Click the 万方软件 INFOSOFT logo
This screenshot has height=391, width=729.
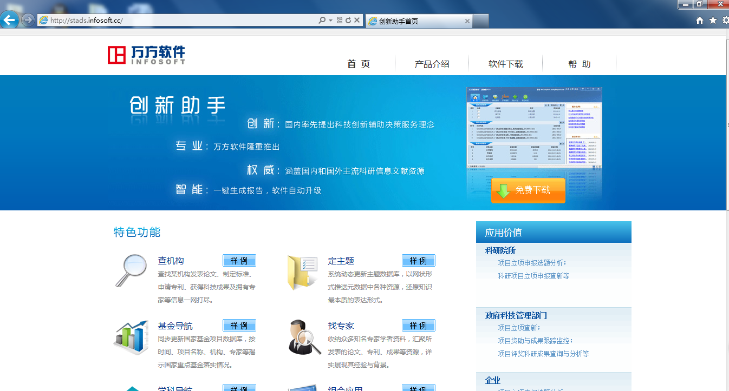point(146,55)
